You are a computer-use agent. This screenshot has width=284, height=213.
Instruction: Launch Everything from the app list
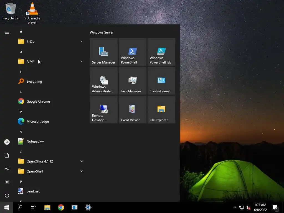coord(50,81)
